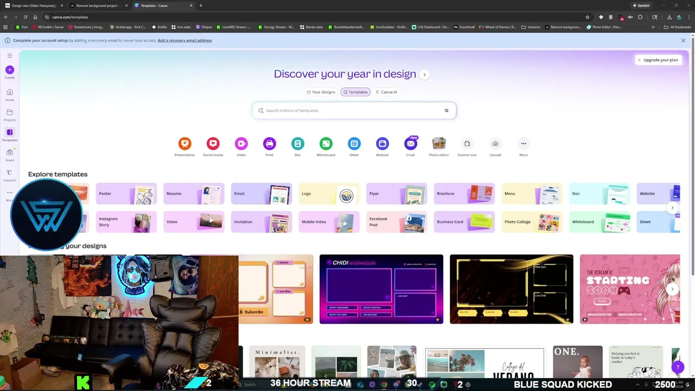Select the Sheet category icon
This screenshot has height=391, width=695.
(x=354, y=143)
